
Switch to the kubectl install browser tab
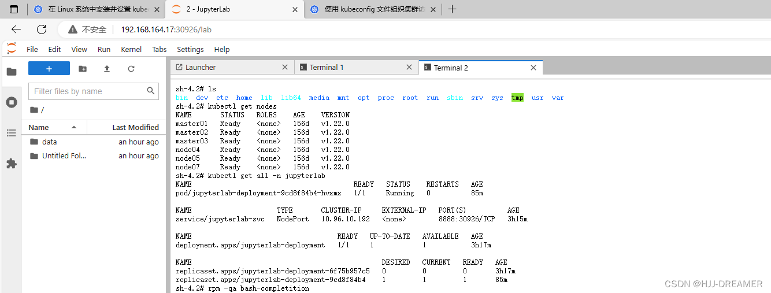click(x=97, y=9)
